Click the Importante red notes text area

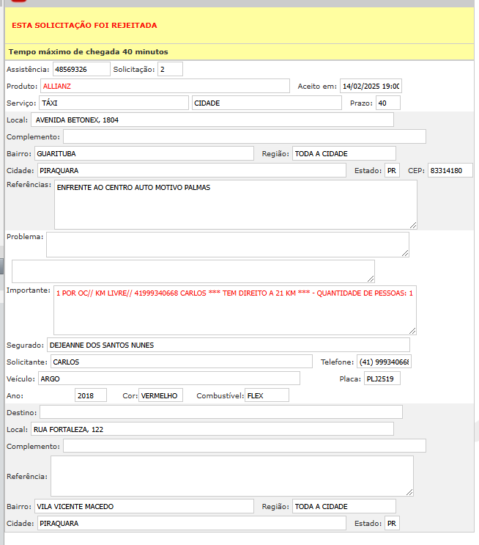234,310
